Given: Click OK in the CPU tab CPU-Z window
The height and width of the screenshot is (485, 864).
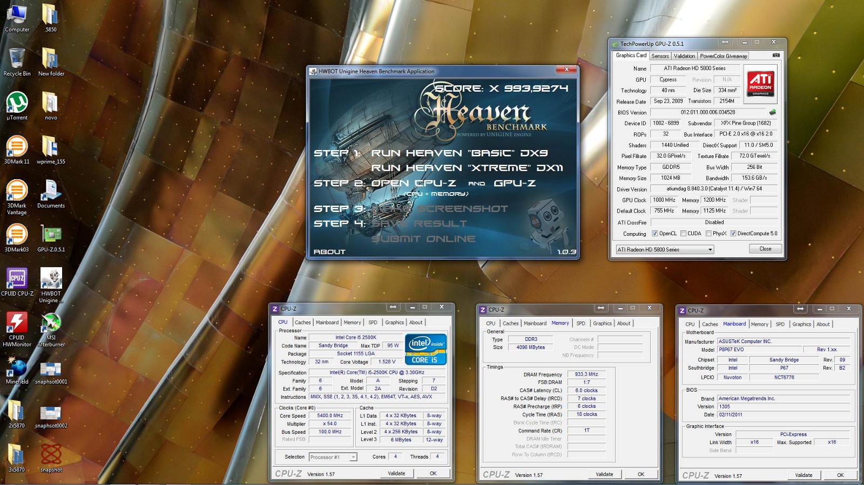Looking at the screenshot, I should point(433,473).
